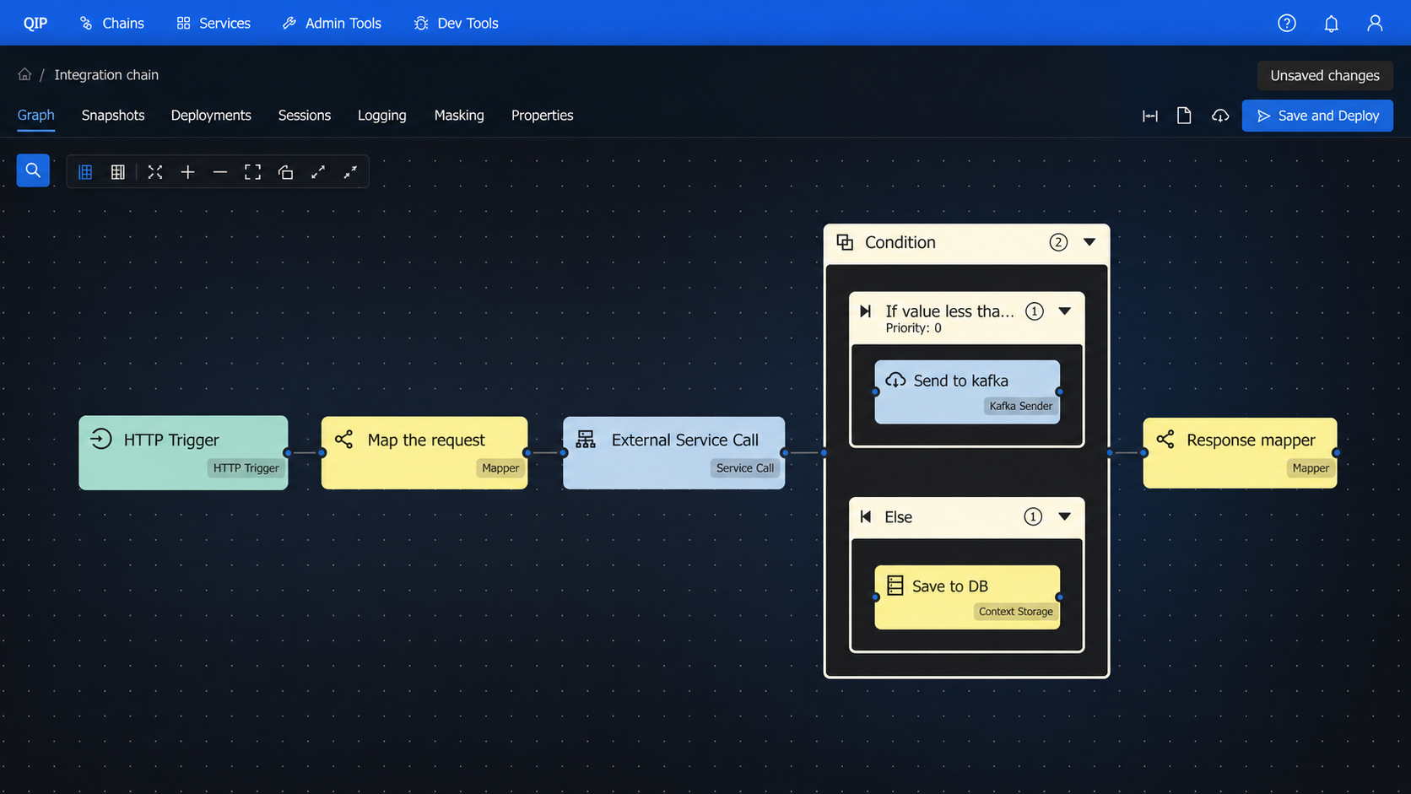Viewport: 1411px width, 794px height.
Task: Switch to the Sessions tab
Action: coord(305,116)
